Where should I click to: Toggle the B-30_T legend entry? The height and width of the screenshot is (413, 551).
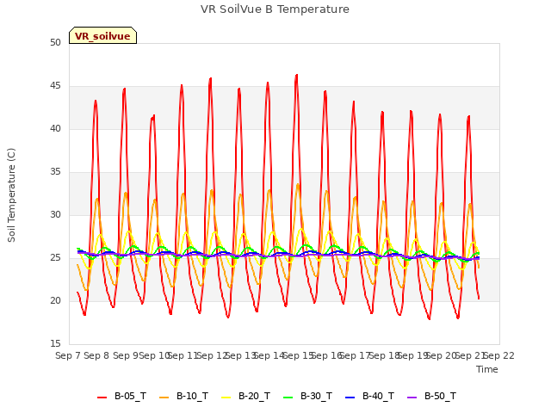307,397
